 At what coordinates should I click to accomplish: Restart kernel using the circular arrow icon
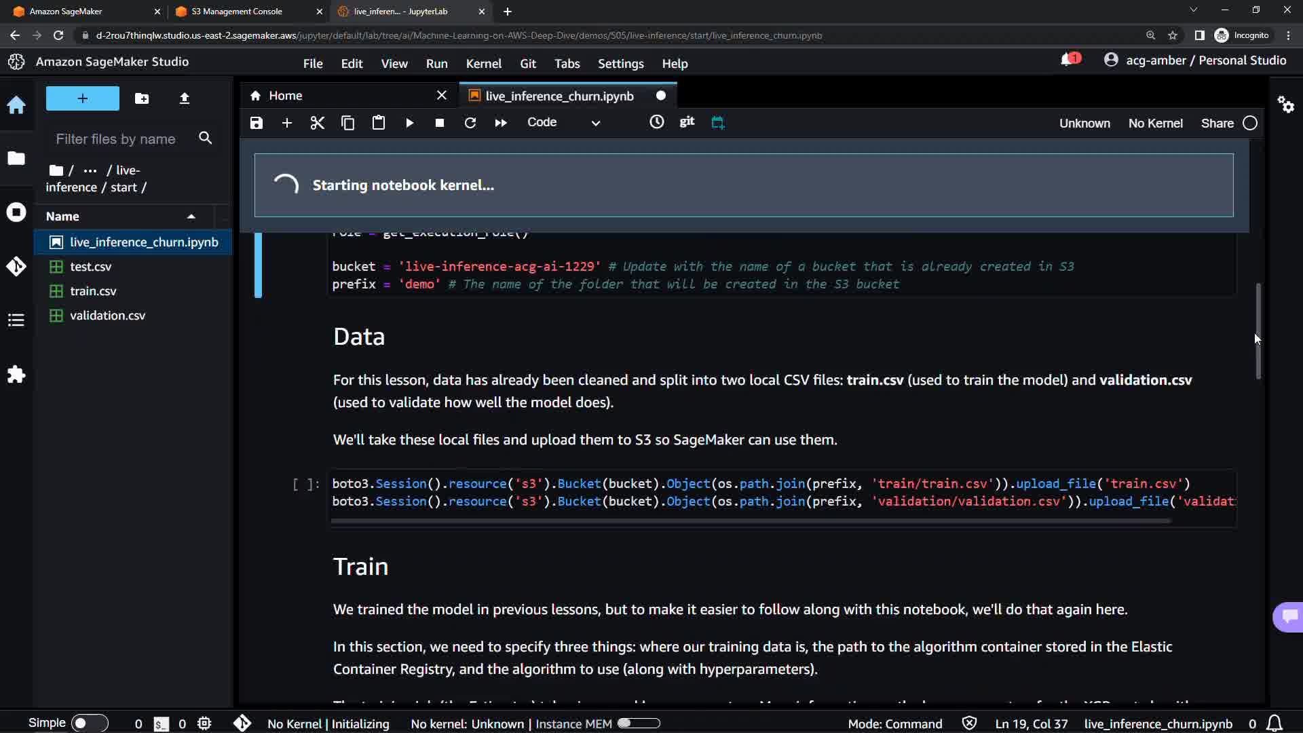click(470, 123)
